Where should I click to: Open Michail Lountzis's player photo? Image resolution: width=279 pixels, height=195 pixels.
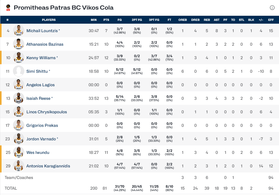click(x=18, y=31)
